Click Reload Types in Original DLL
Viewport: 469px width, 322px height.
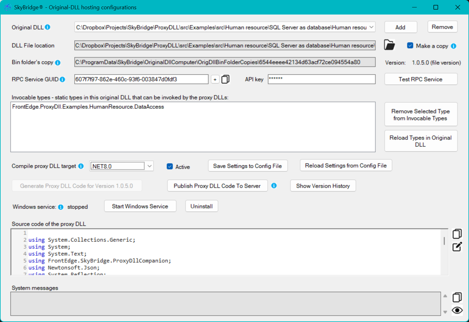[x=420, y=141]
